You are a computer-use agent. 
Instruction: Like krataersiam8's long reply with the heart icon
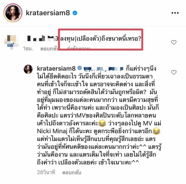[x=174, y=72]
